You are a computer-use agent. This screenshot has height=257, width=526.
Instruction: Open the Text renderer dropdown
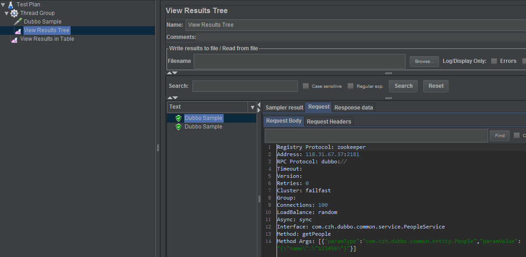(252, 107)
